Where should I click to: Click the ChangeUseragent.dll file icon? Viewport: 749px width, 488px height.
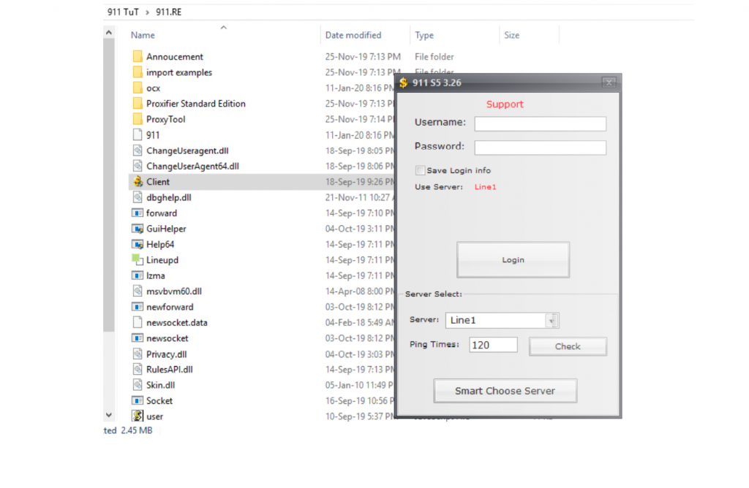(138, 150)
